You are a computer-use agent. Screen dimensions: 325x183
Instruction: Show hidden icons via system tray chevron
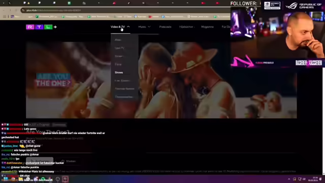coord(289,179)
